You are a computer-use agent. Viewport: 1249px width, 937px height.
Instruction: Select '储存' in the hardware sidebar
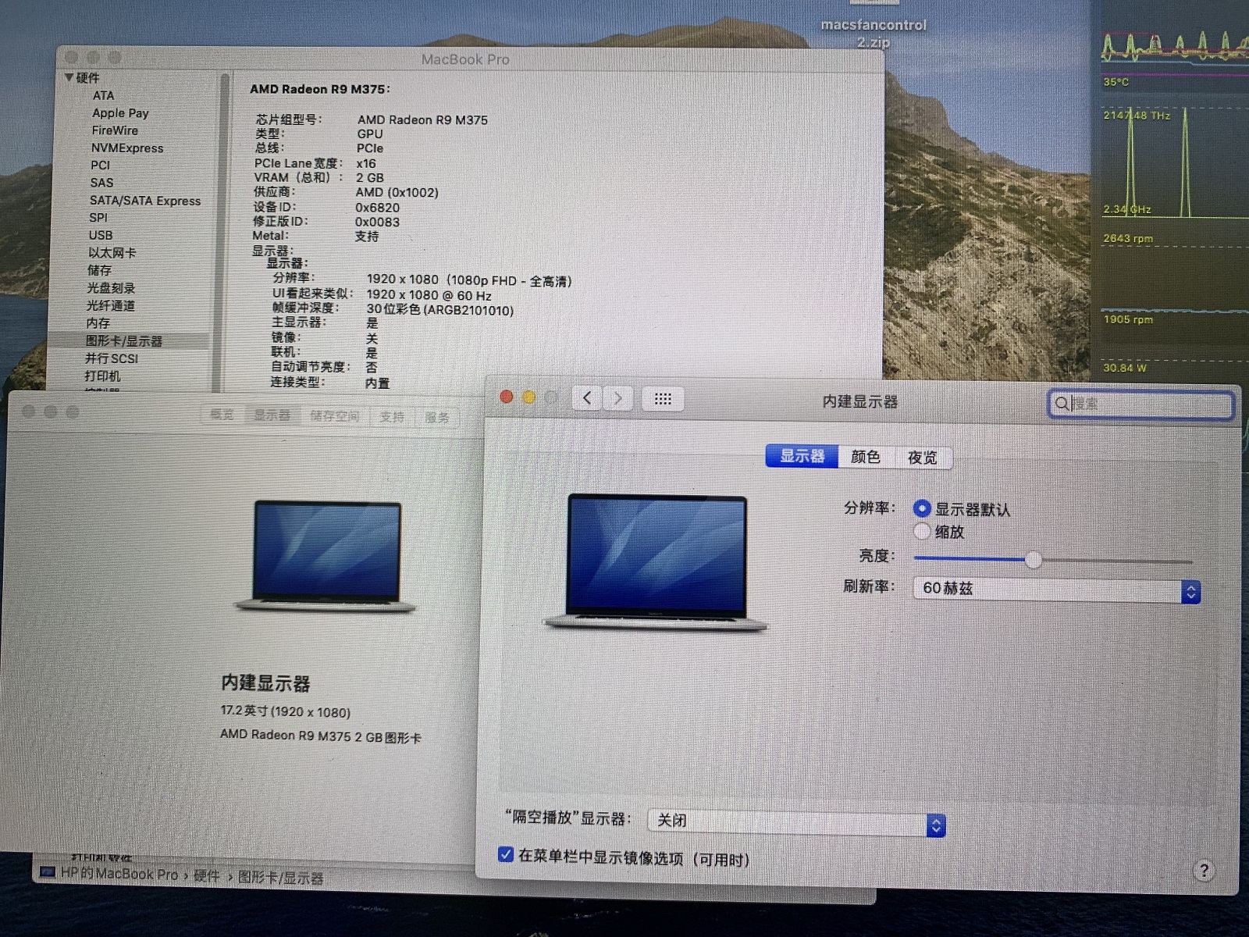click(x=99, y=270)
